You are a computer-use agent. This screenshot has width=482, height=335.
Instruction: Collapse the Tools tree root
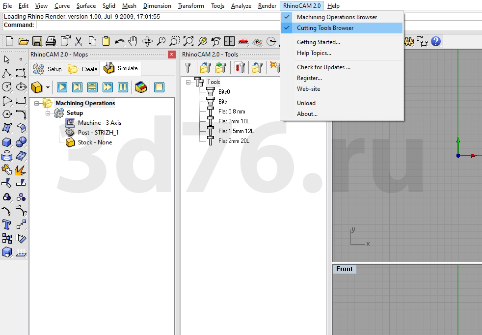(188, 82)
